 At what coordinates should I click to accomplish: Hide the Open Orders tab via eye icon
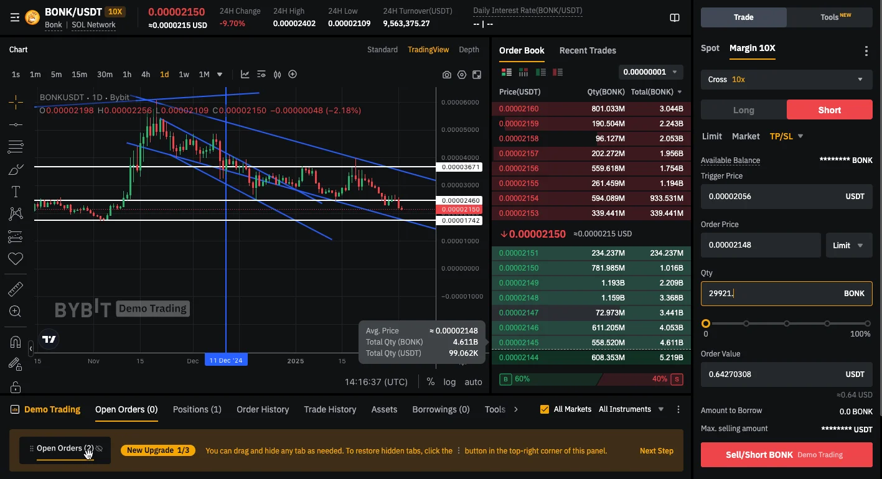[99, 449]
